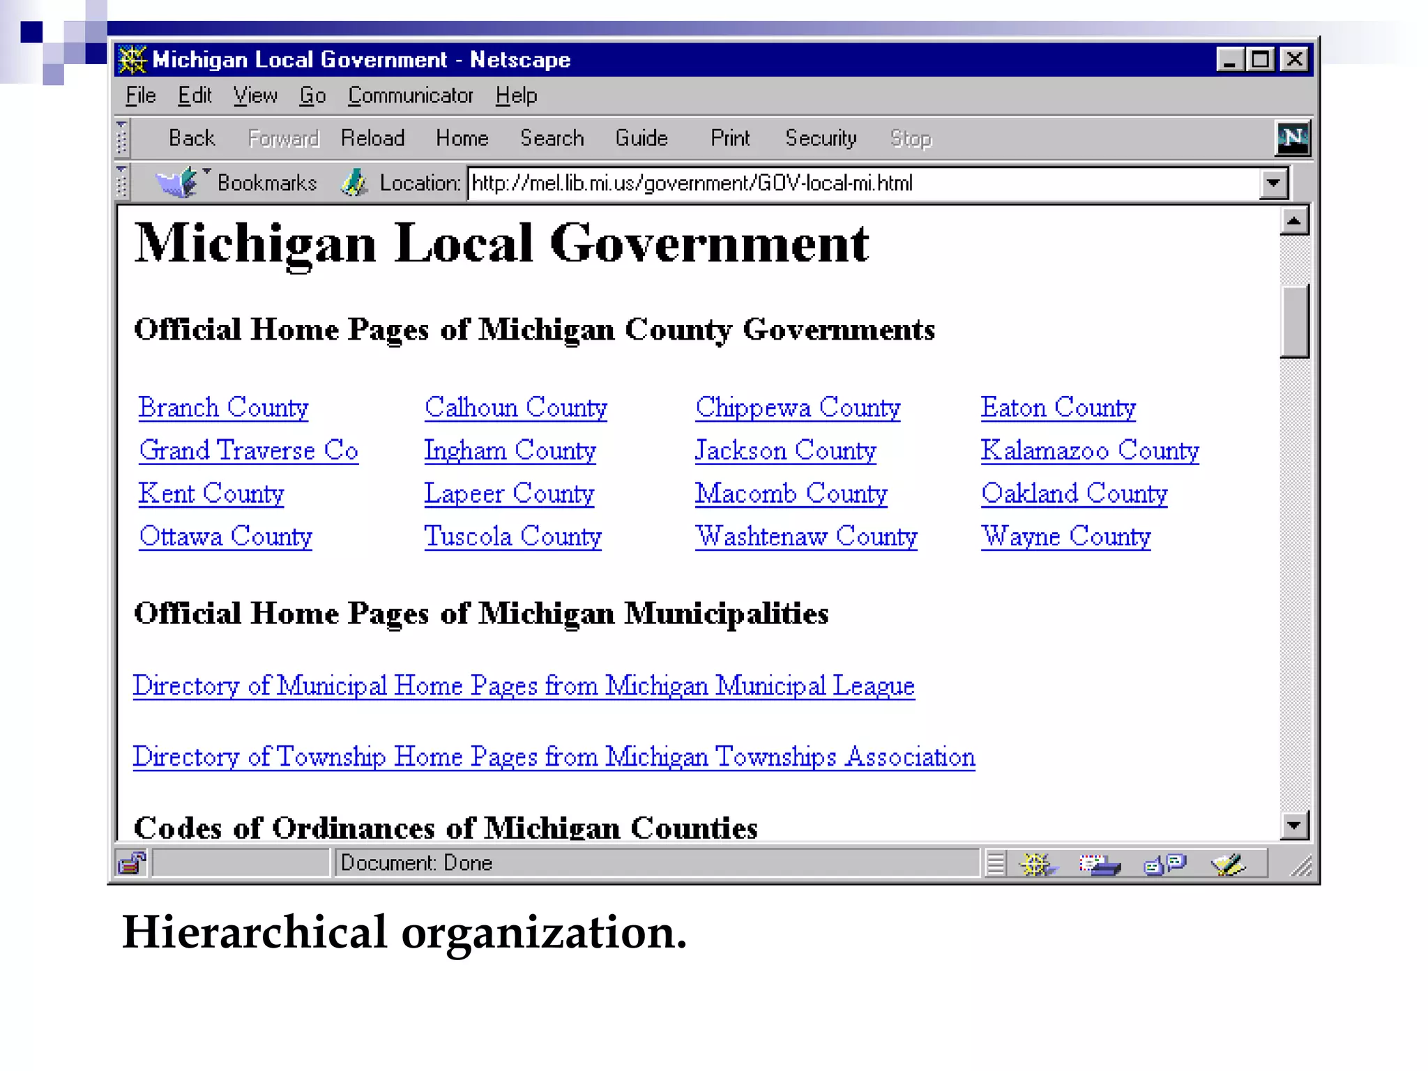The image size is (1428, 1071).
Task: Open the Jackson County link
Action: click(786, 450)
